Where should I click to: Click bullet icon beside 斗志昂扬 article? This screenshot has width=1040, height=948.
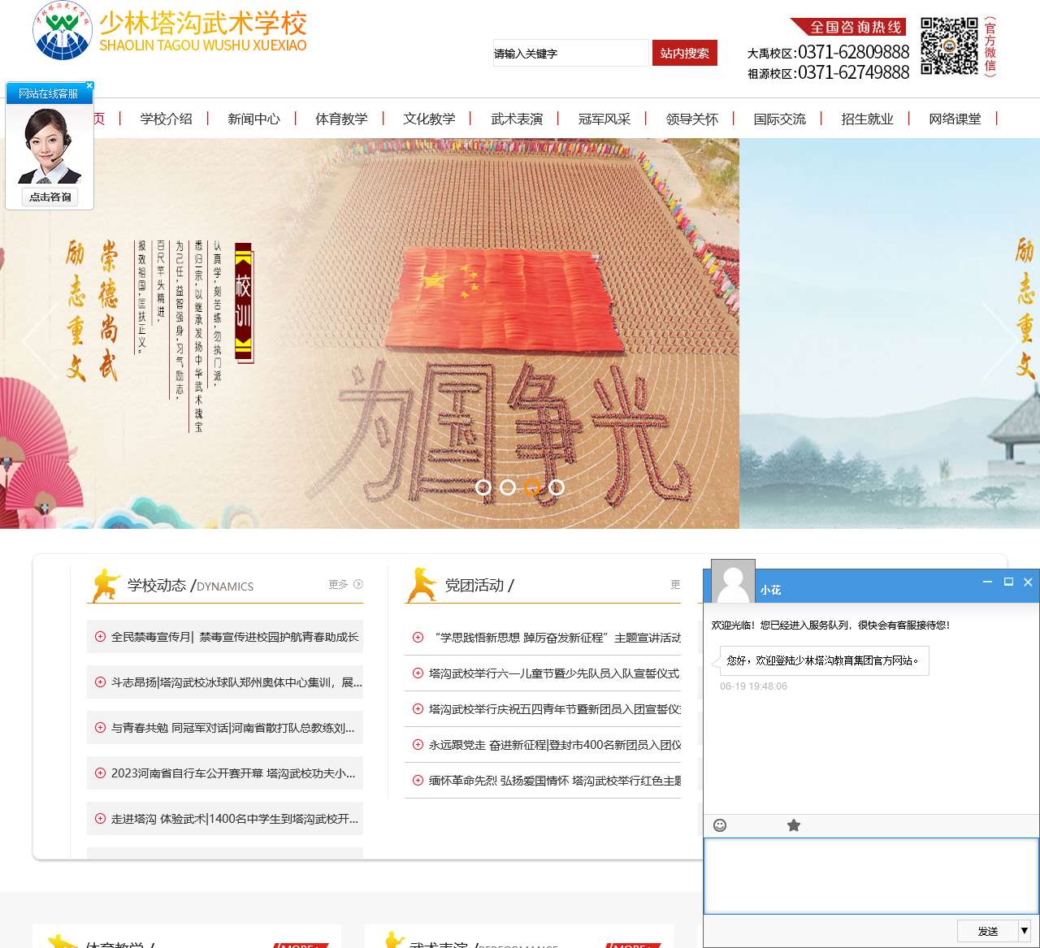[x=100, y=682]
